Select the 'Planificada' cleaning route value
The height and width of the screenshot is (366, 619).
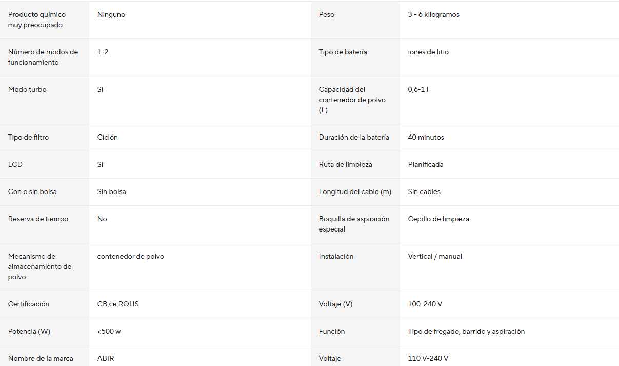(x=426, y=164)
